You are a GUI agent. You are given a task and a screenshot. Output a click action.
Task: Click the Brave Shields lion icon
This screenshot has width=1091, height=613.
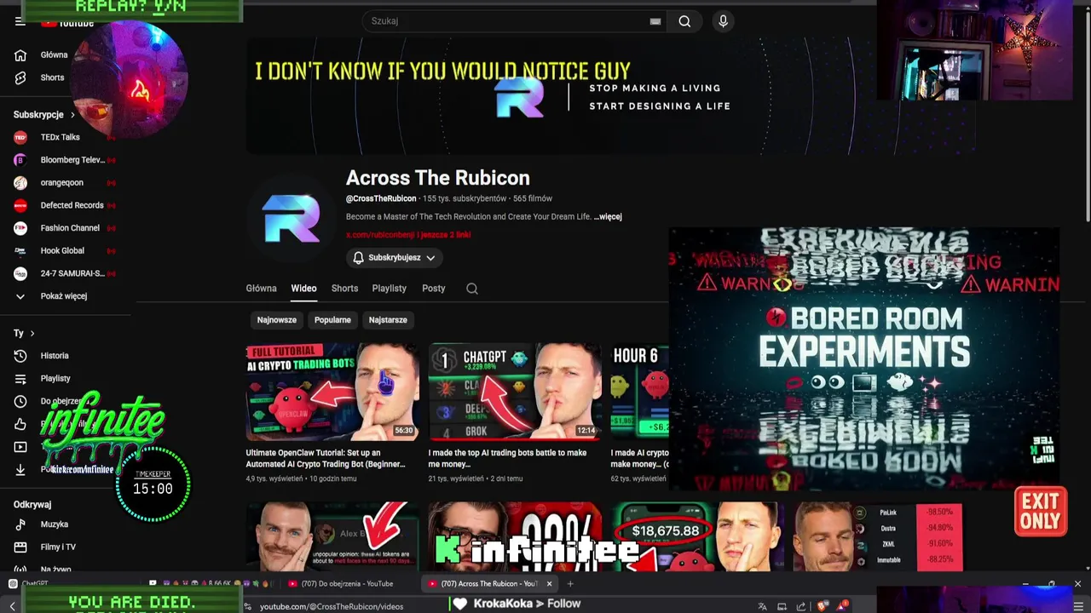tap(822, 606)
